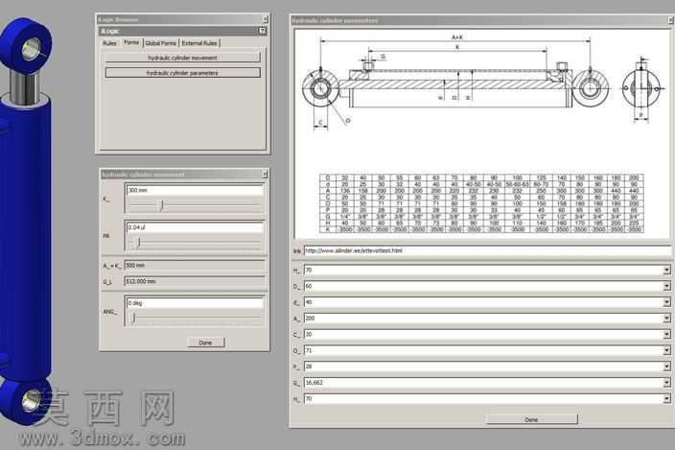Close the hydraulic cylinder parameters window

[671, 20]
